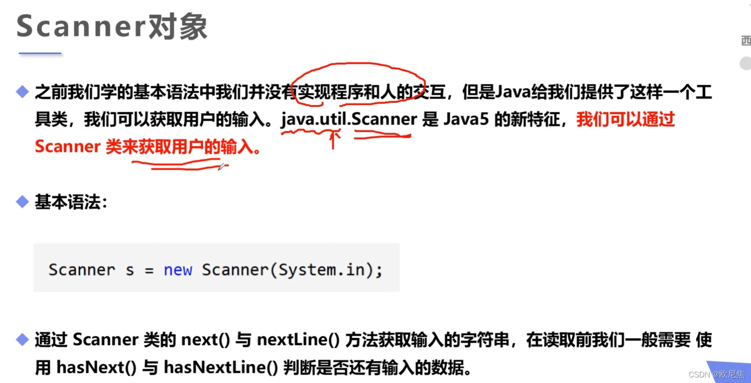The height and width of the screenshot is (383, 751).
Task: Click the pen cursor under the red underline
Action: point(221,167)
